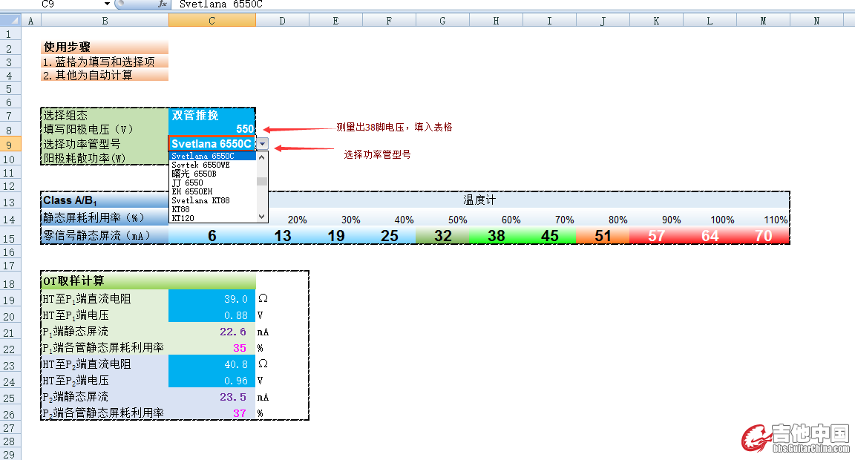Image resolution: width=855 pixels, height=460 pixels.
Task: Click the red cell showing 64
Action: tap(710, 235)
